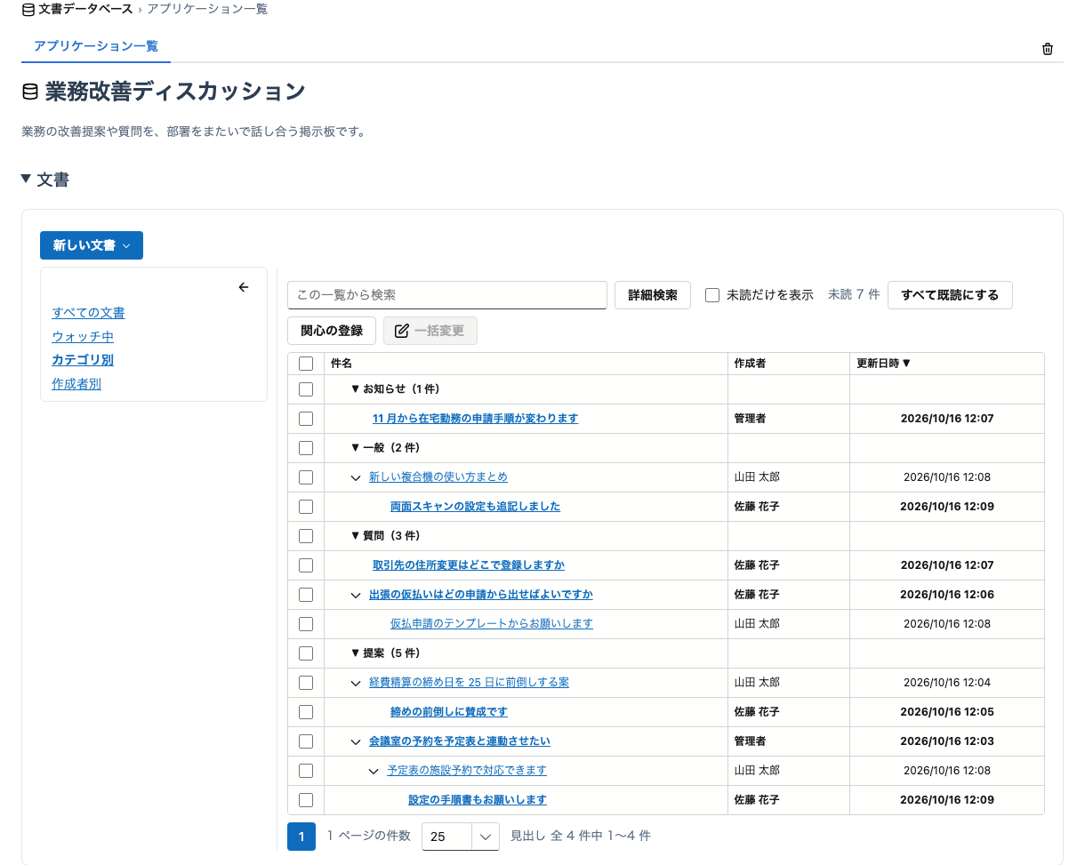1085x865 pixels.
Task: Check the 設定の手順書 row checkbox
Action: point(306,800)
